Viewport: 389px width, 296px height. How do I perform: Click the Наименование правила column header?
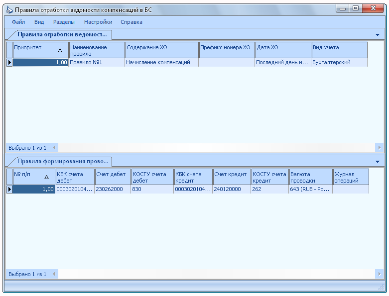point(97,50)
